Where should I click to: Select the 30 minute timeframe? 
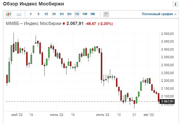(x=54, y=14)
